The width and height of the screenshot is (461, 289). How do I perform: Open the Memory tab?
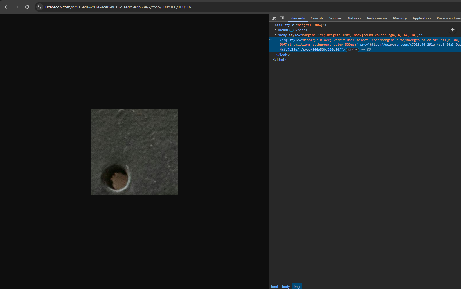coord(400,18)
